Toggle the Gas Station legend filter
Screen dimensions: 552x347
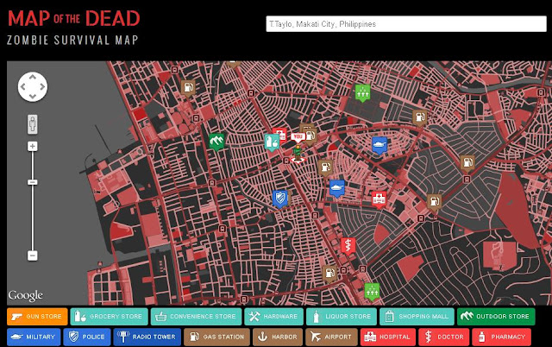tap(216, 337)
